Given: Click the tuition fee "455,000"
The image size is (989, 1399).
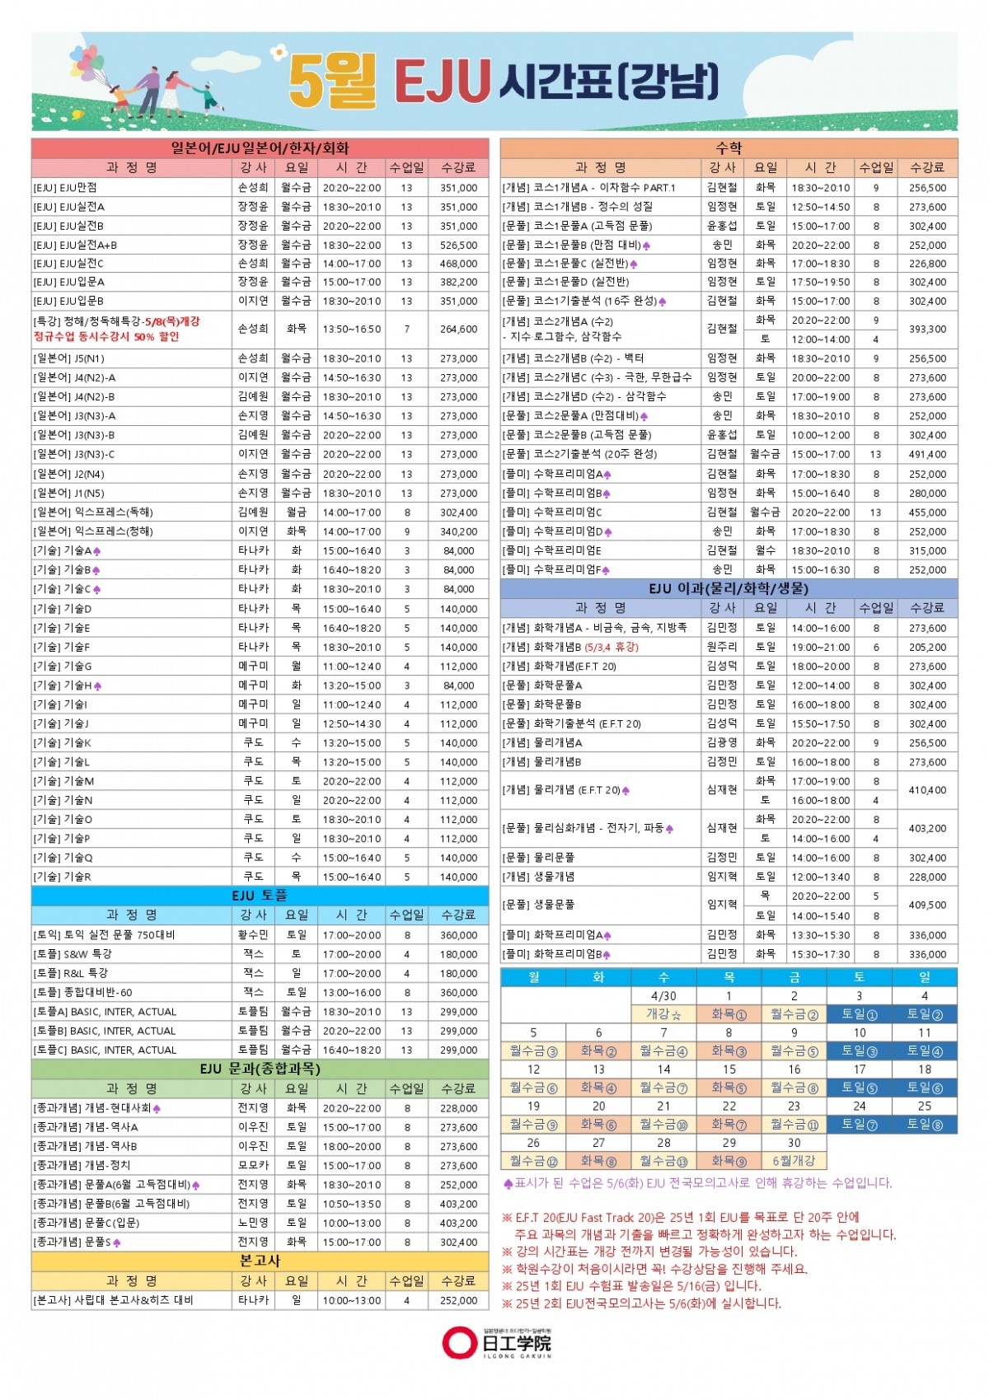Looking at the screenshot, I should 928,512.
